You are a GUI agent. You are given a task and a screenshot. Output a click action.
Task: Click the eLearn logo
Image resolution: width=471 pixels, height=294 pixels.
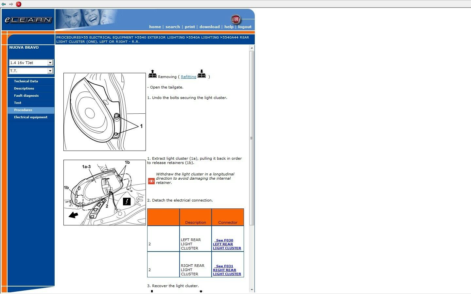click(x=28, y=20)
